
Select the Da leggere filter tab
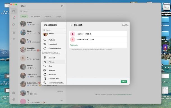(35, 16)
